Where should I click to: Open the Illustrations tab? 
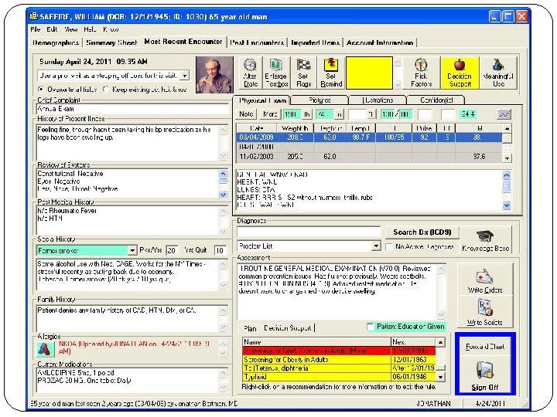click(x=378, y=100)
